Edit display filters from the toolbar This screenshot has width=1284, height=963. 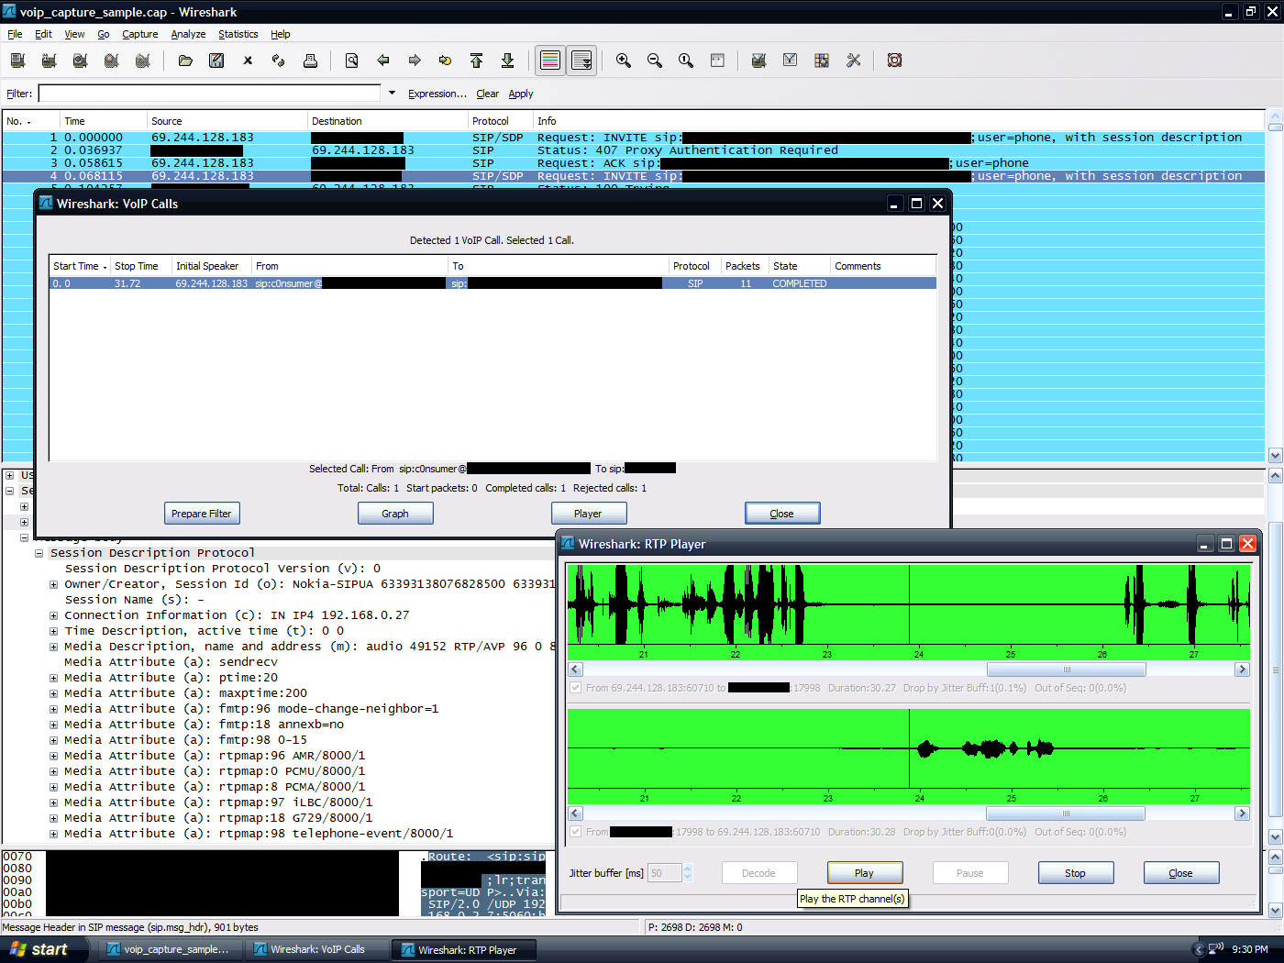pos(791,61)
